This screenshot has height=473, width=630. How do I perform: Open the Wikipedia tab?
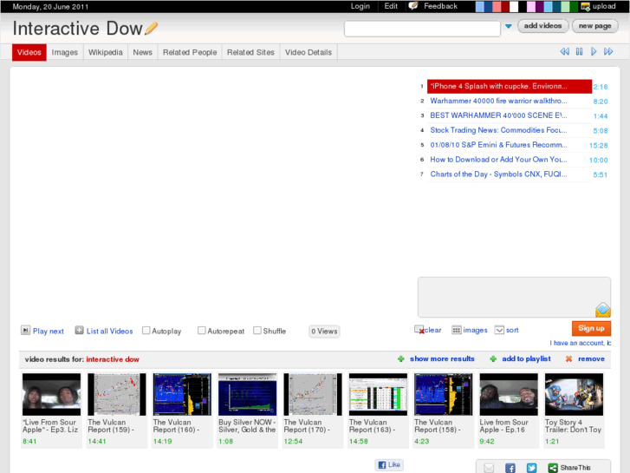tap(105, 52)
